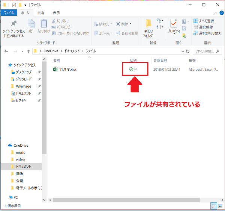Open コピー先 (Copy to) dropdown
This screenshot has height=211, width=225.
tap(103, 33)
